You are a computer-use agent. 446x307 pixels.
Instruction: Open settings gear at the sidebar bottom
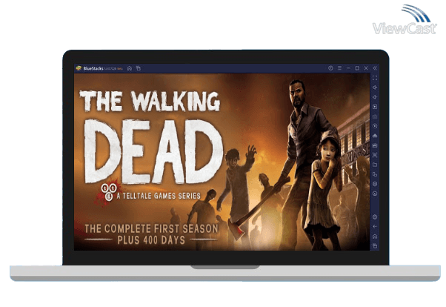[x=375, y=217]
